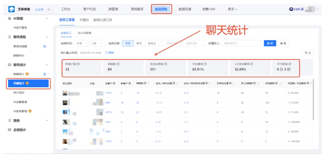Open the 销售CRM top menu

coord(208,9)
